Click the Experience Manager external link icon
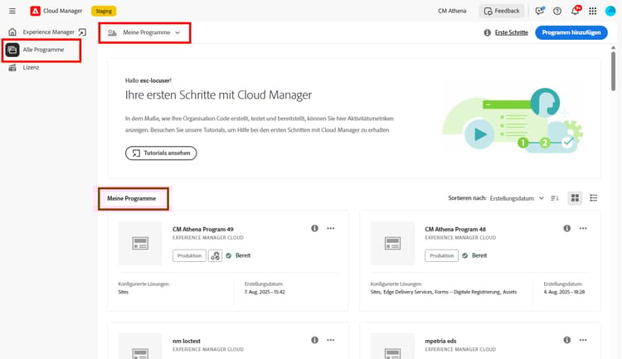The height and width of the screenshot is (359, 622). click(82, 32)
